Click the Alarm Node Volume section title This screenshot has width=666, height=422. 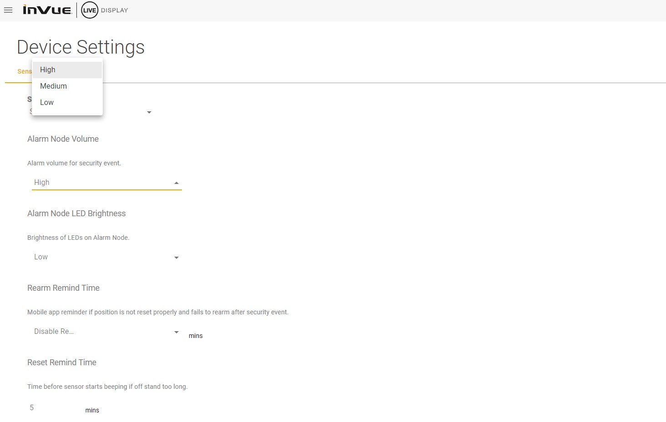pos(63,139)
